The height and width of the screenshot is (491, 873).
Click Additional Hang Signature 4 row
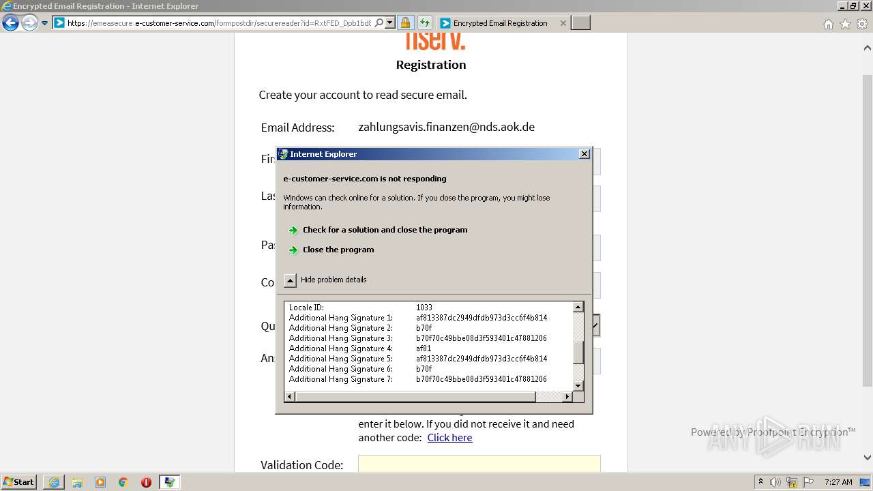[430, 348]
